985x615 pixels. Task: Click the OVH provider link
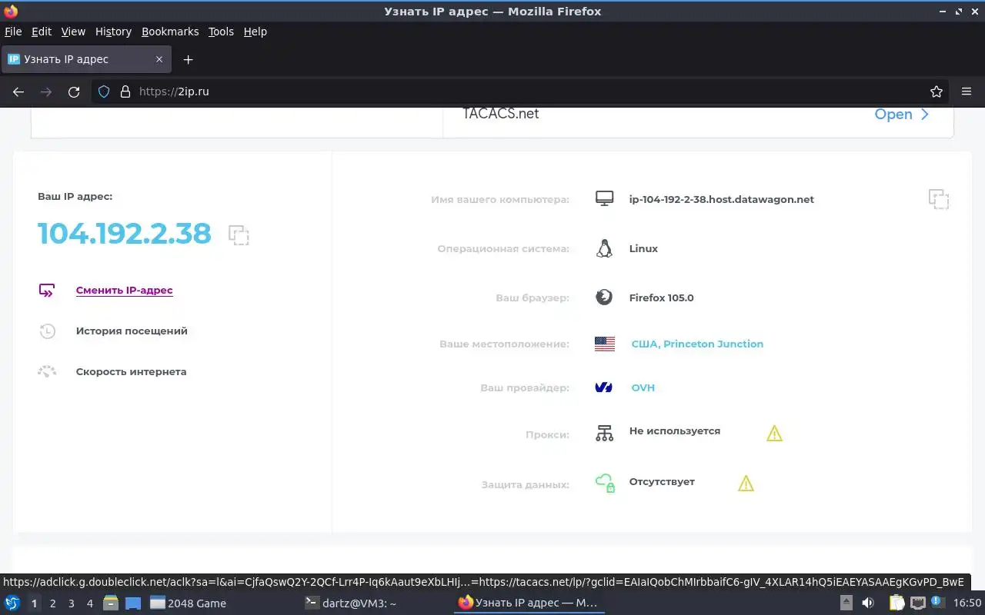(x=643, y=387)
